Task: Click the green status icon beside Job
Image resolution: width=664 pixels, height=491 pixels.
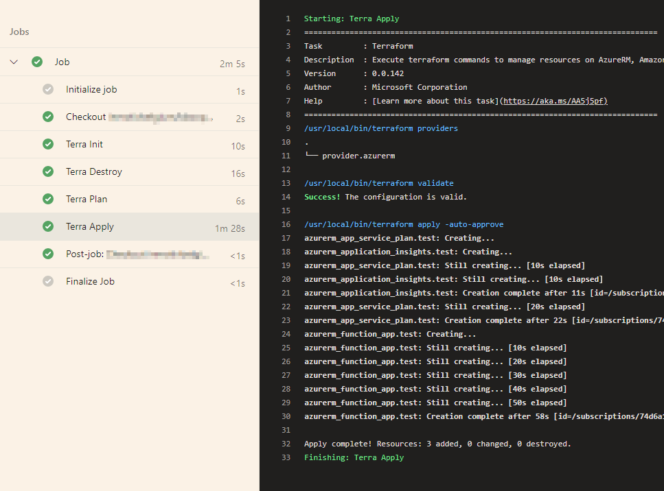Action: pyautogui.click(x=37, y=62)
